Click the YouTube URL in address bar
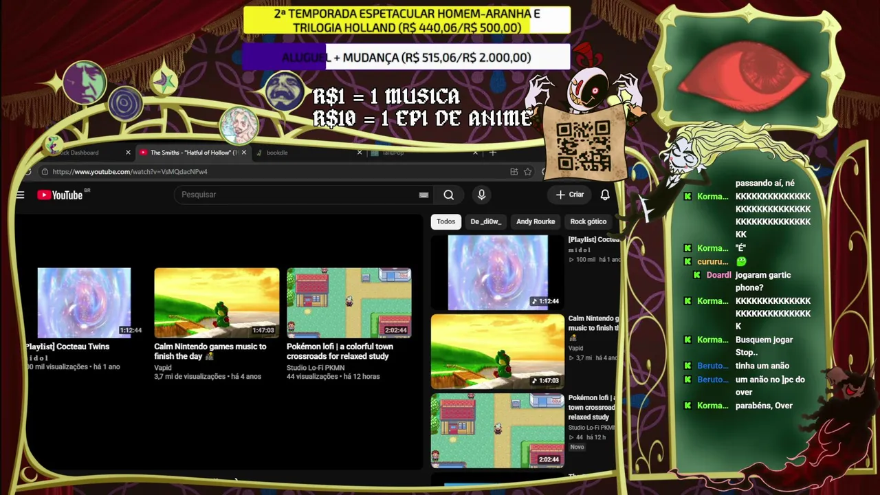 [x=130, y=172]
